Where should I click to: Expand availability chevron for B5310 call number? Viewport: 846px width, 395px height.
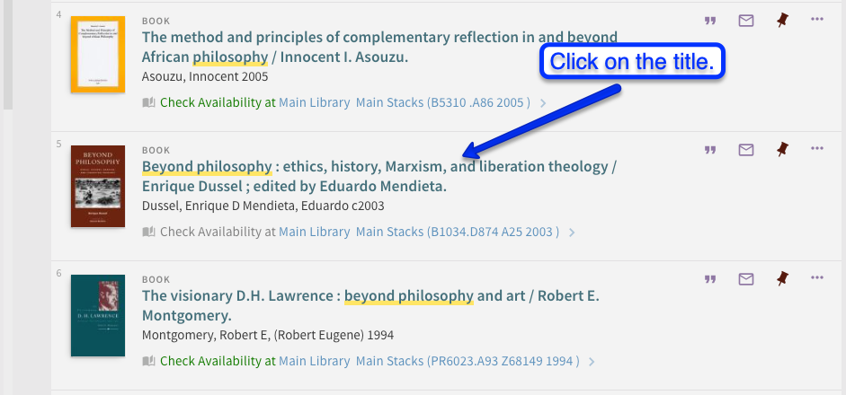tap(543, 103)
